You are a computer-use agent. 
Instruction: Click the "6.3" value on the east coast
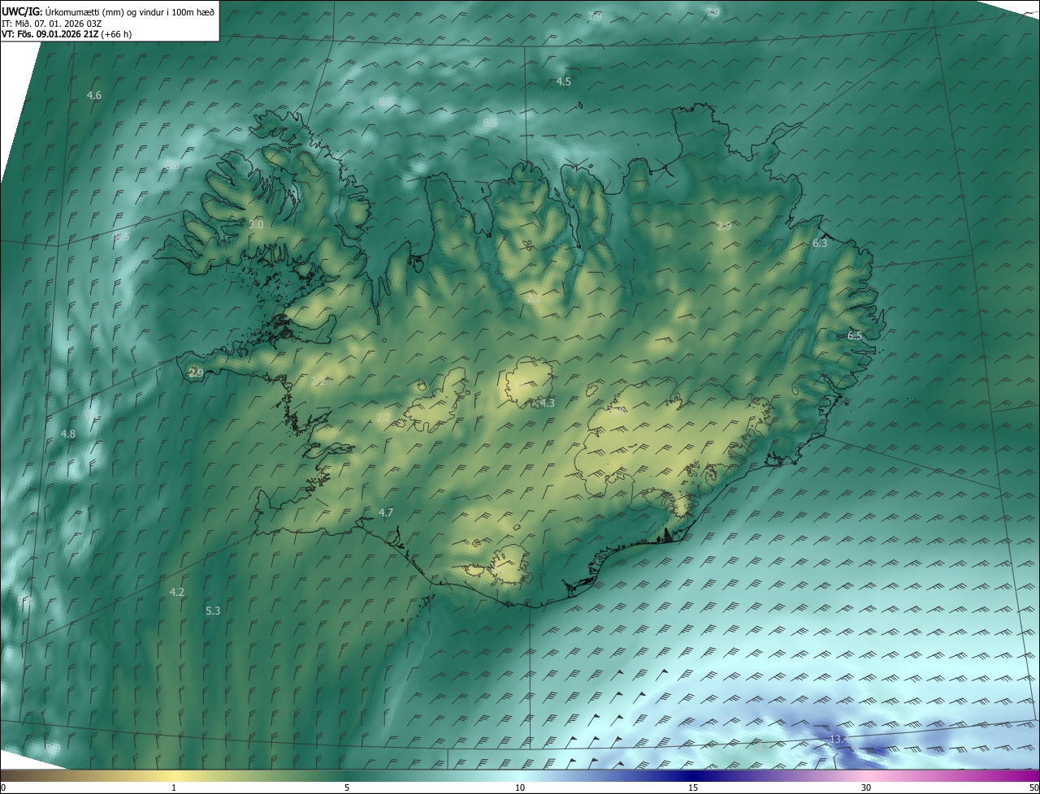tap(820, 244)
